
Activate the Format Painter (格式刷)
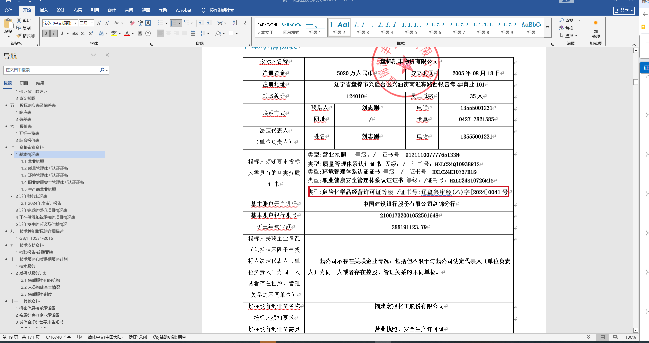click(x=26, y=36)
